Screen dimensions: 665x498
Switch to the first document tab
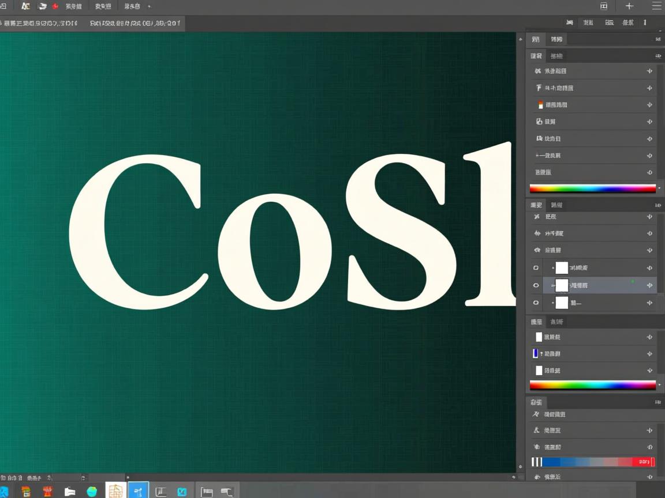39,24
